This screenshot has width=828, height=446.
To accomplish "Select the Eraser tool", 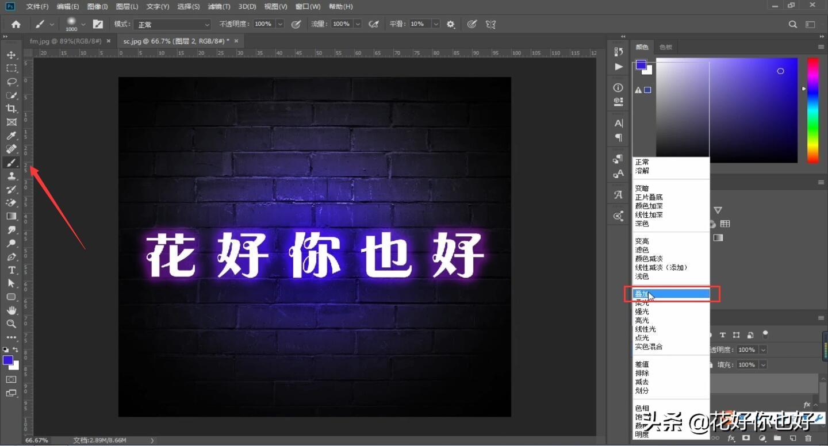I will (11, 203).
